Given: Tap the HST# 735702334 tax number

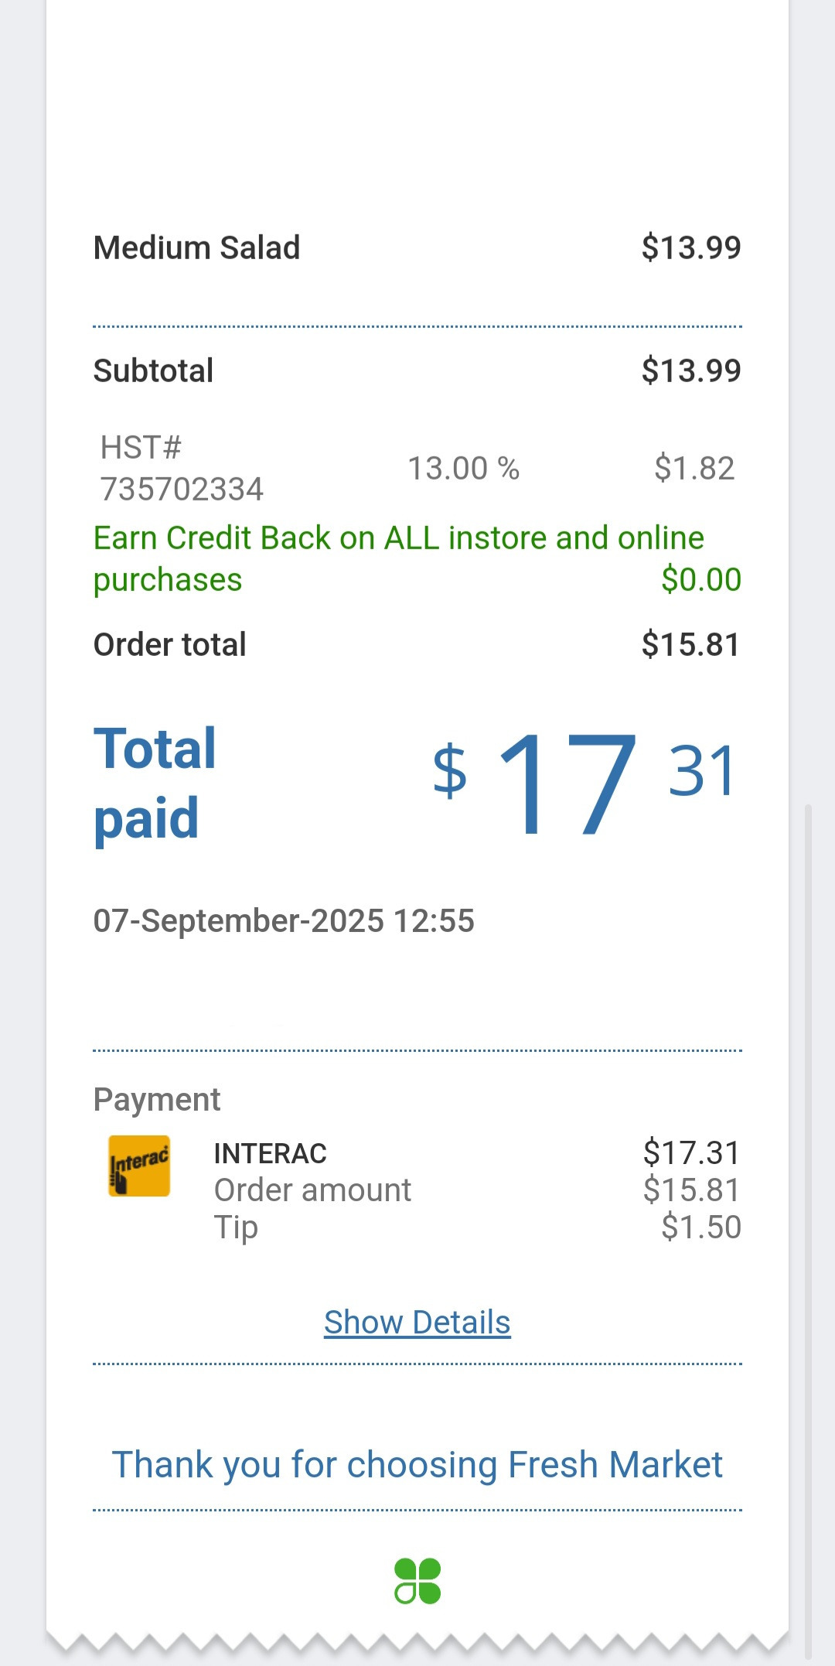Looking at the screenshot, I should [x=182, y=469].
